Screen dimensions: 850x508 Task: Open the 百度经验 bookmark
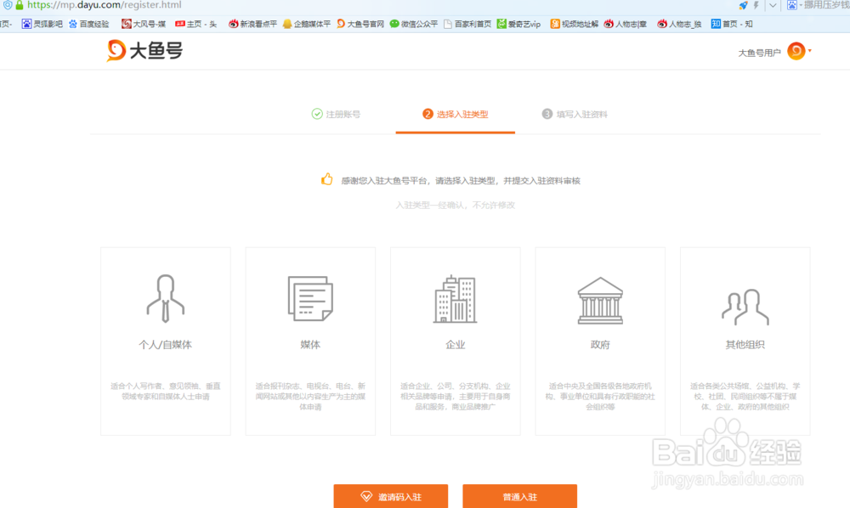click(89, 24)
